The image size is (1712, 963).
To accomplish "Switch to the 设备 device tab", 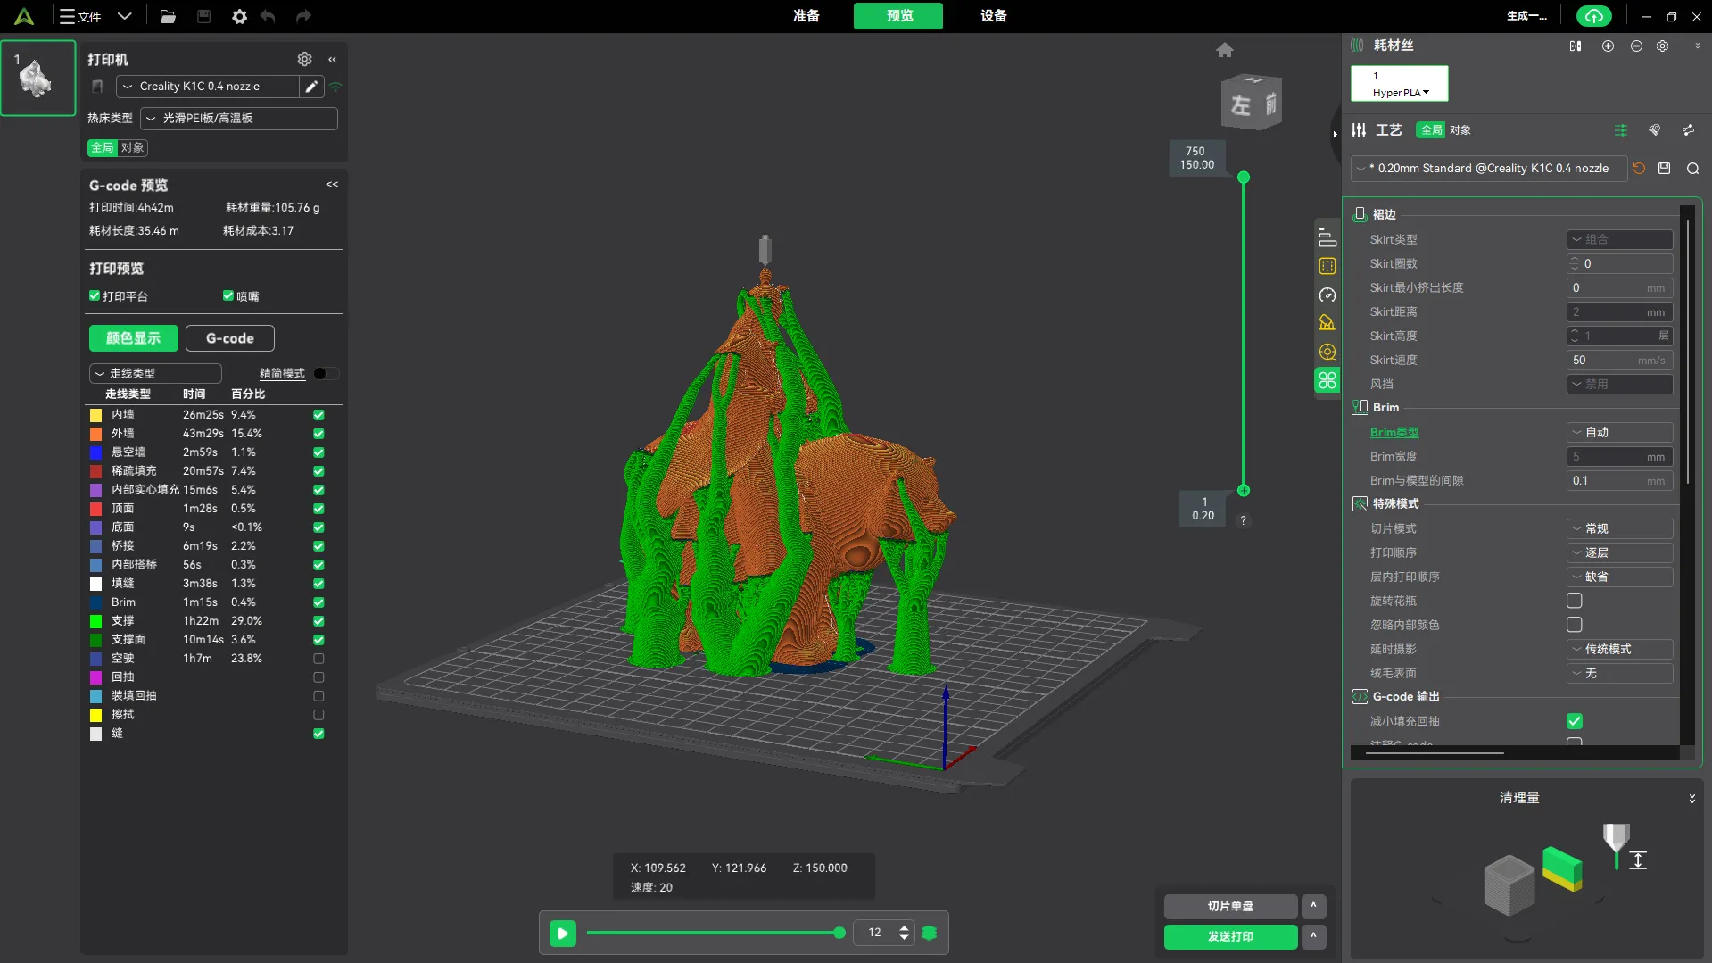I will click(993, 16).
